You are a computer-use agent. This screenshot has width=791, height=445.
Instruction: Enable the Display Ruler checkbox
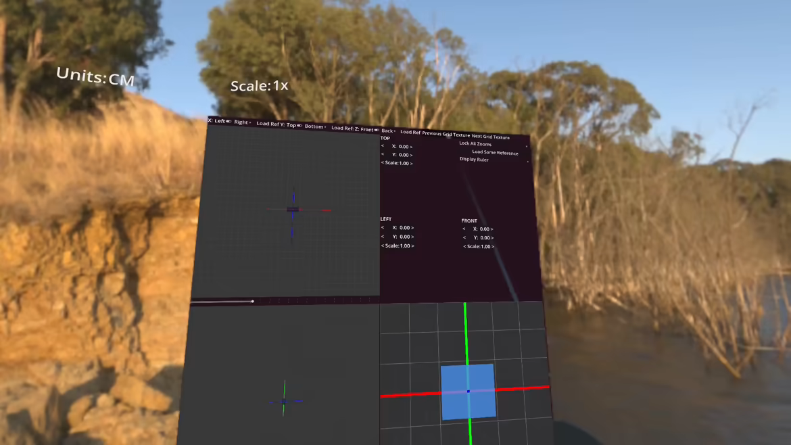click(528, 162)
